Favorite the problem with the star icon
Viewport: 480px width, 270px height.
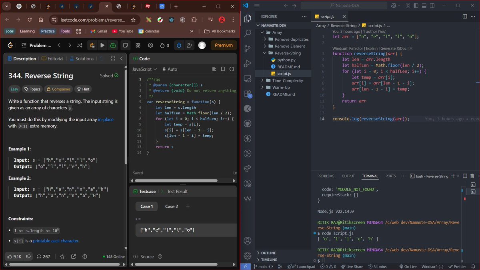(x=62, y=256)
